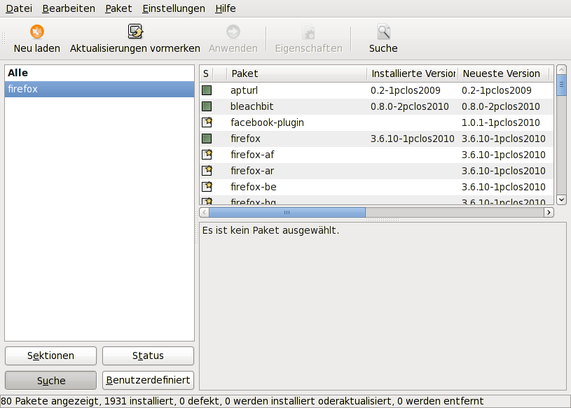Click status icon of firefox-ar package

coord(207,171)
